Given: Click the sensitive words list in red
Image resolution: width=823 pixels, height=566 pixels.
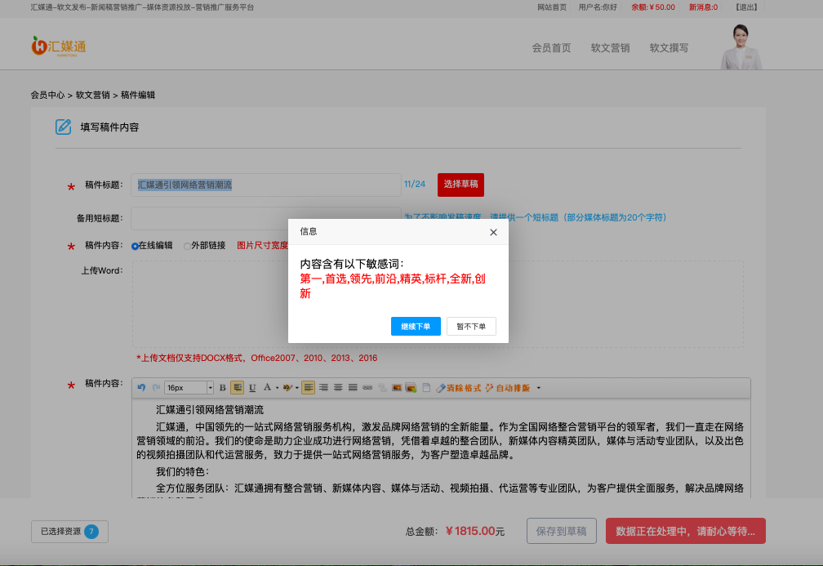Looking at the screenshot, I should click(x=393, y=286).
